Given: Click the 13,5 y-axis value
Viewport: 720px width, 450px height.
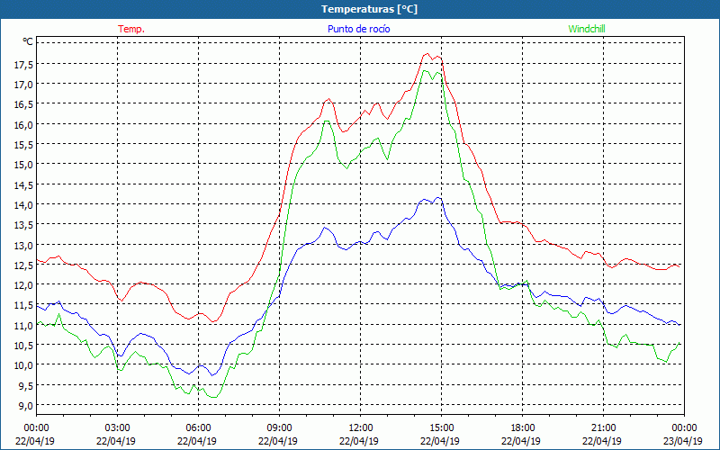Looking at the screenshot, I should [x=24, y=225].
